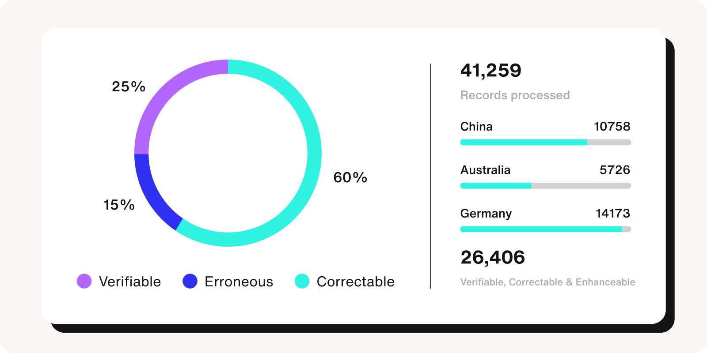This screenshot has height=353, width=707.
Task: Select the Verifiable legend label
Action: [x=130, y=282]
